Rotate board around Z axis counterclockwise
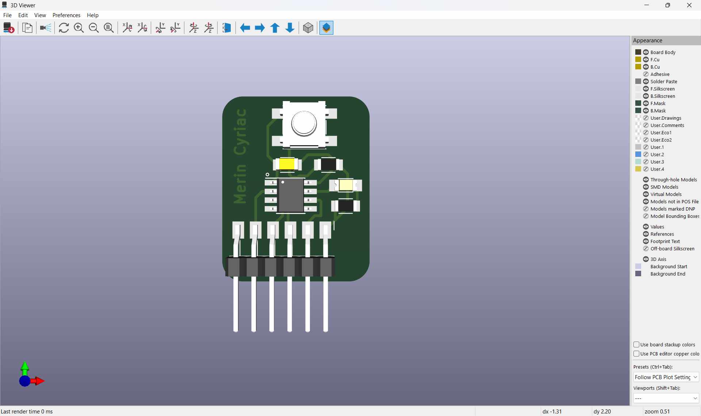Viewport: 701px width, 416px height. point(208,28)
